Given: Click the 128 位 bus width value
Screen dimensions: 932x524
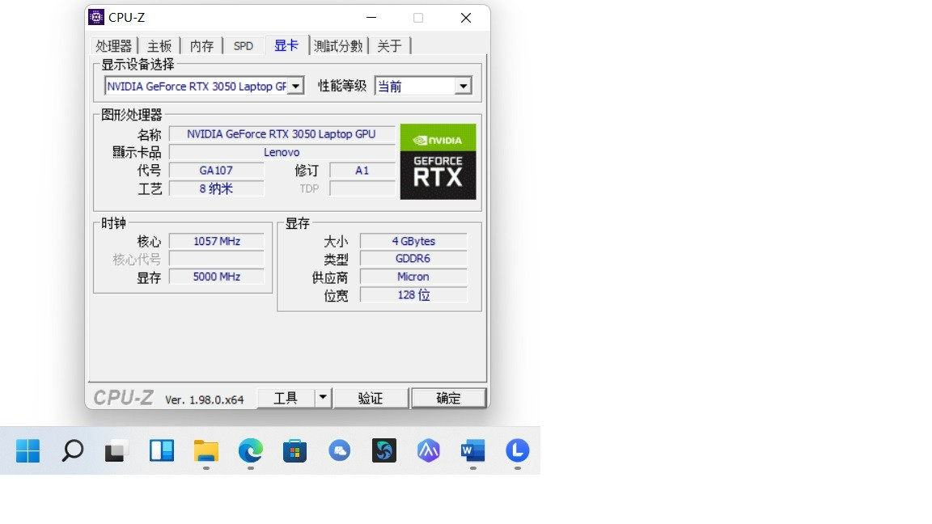Looking at the screenshot, I should [413, 294].
